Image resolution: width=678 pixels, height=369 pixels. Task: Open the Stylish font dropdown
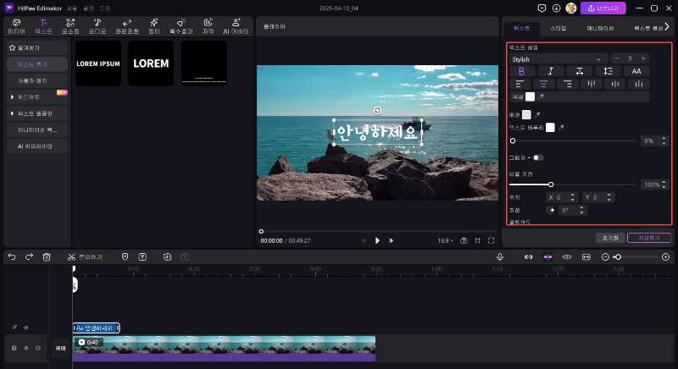click(556, 58)
